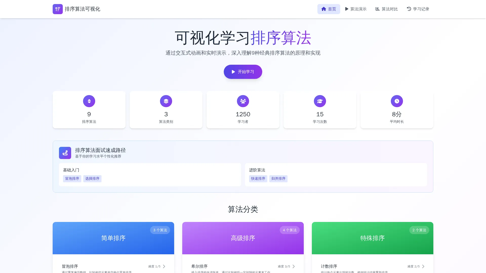Click the layers icon above 算法类别
Screen dimensions: 486x273
pos(166,101)
